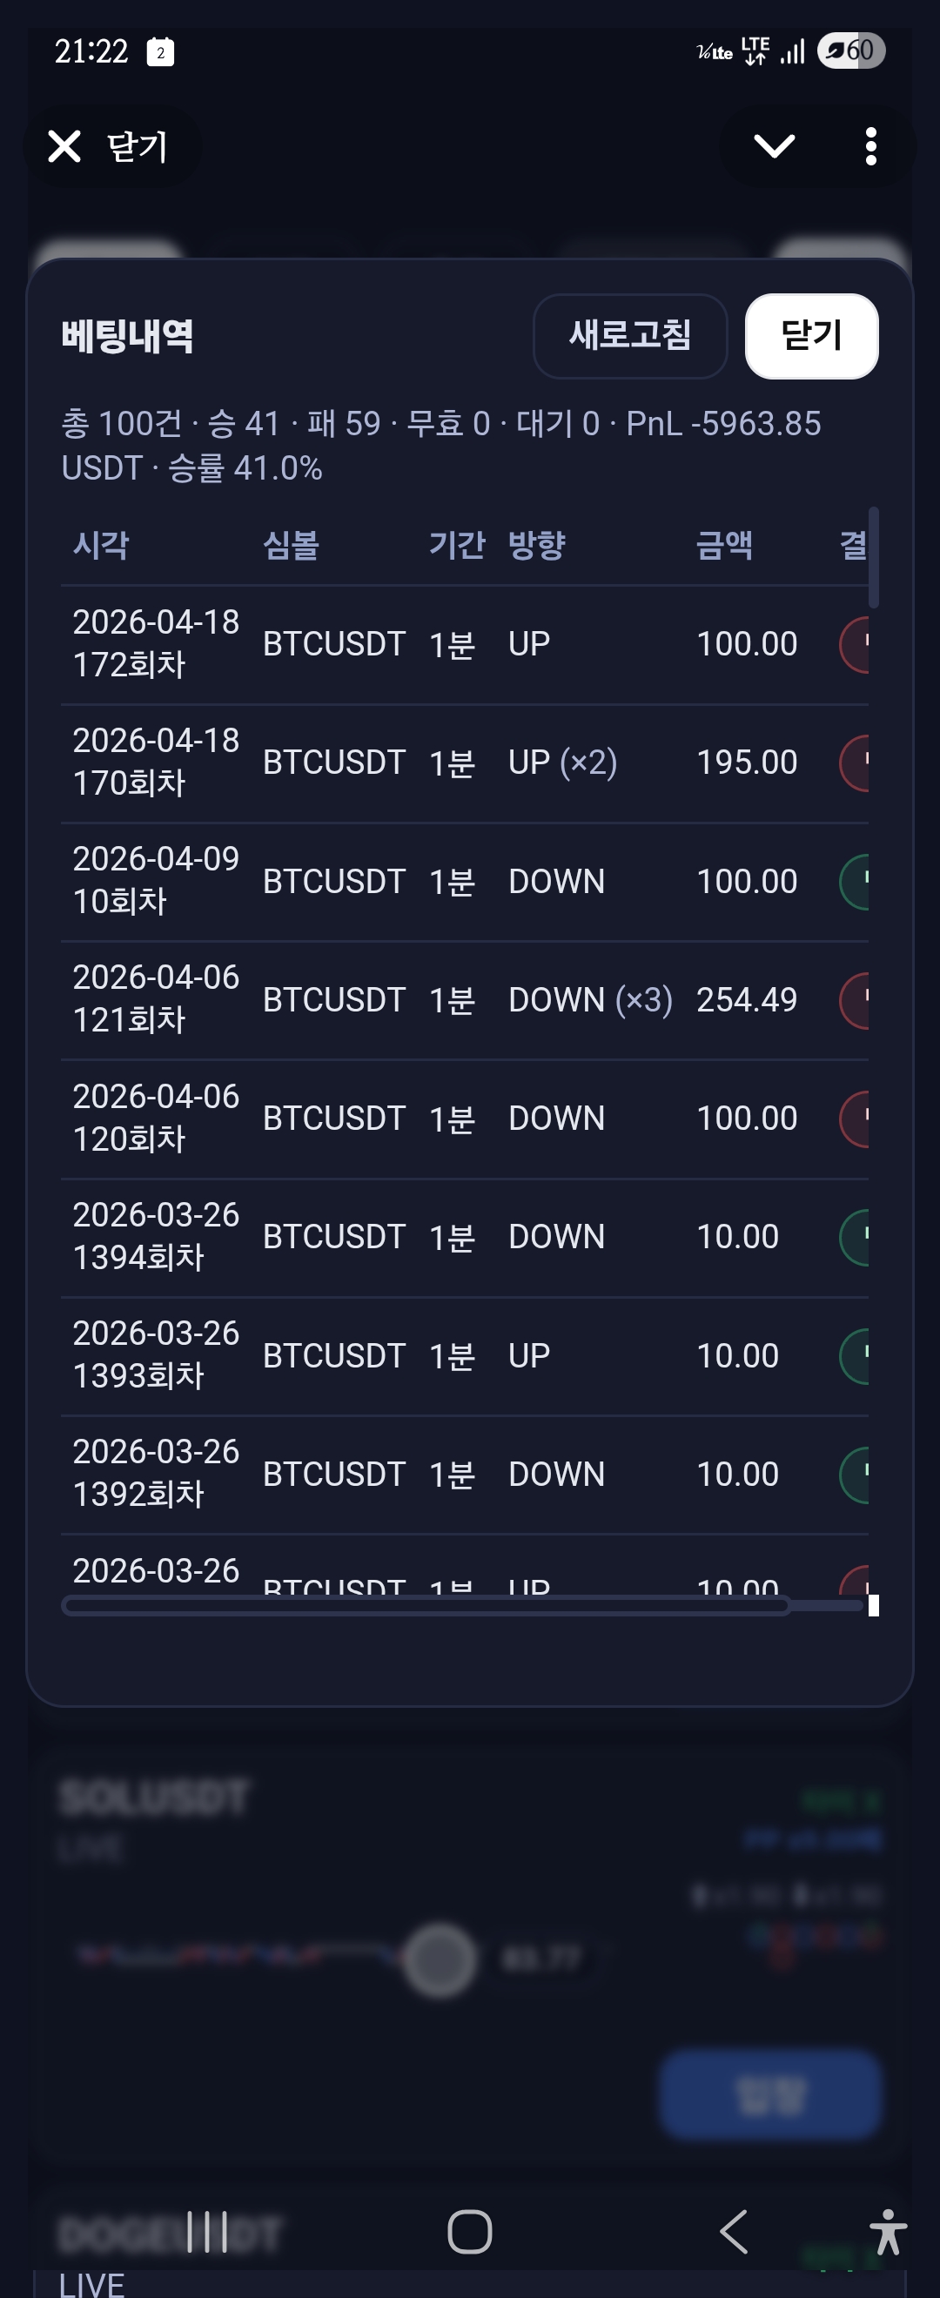Open the Android recent apps button
The height and width of the screenshot is (2298, 940).
(x=207, y=2232)
